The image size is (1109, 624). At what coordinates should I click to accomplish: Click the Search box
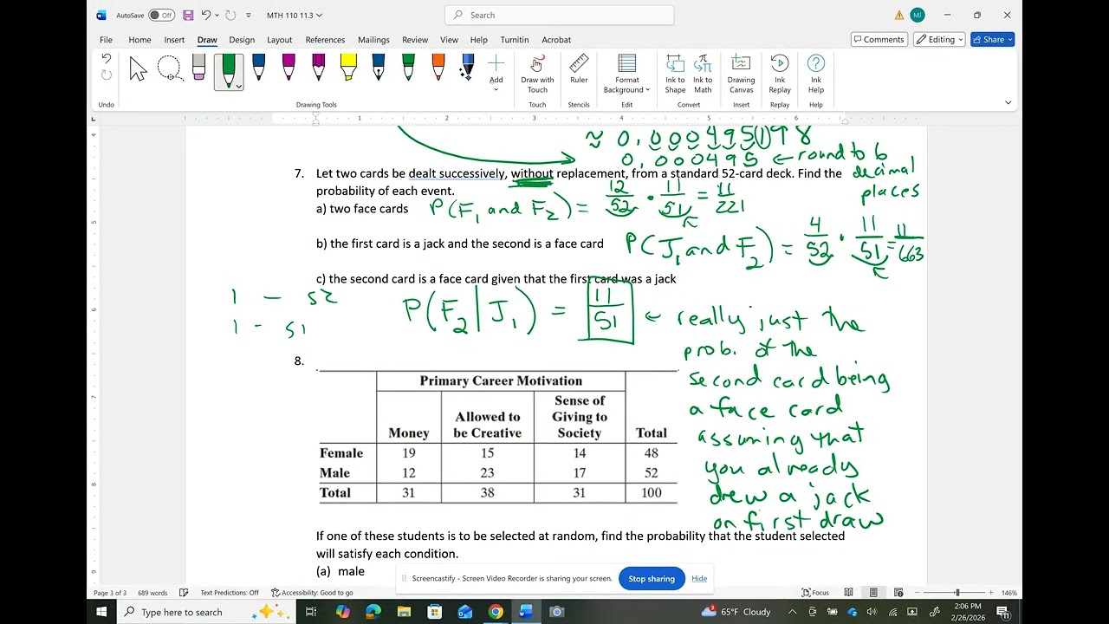559,15
